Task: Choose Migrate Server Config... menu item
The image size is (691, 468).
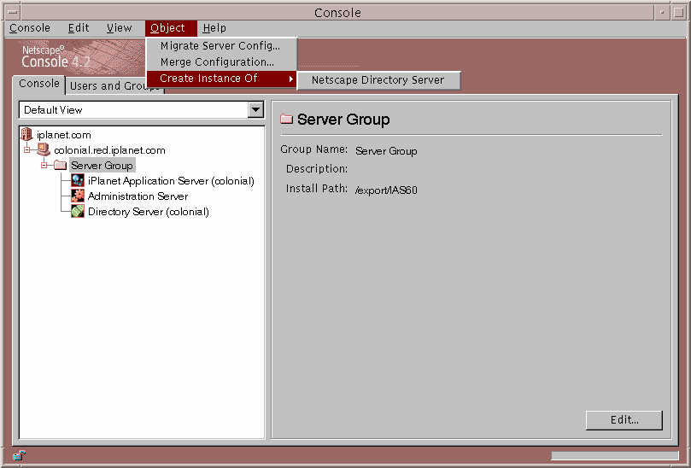Action: 220,46
